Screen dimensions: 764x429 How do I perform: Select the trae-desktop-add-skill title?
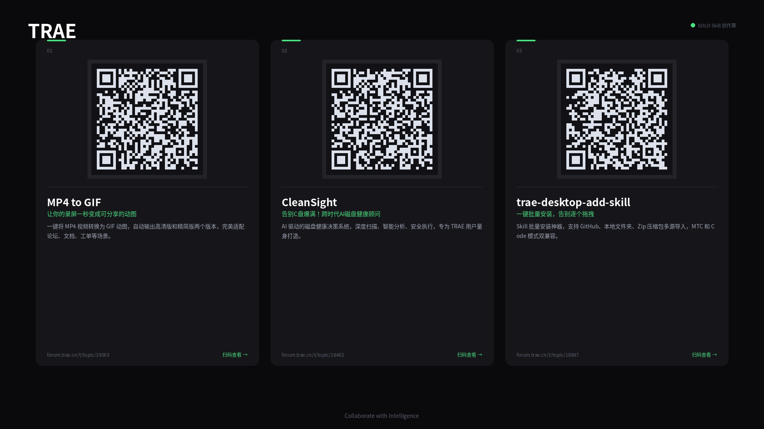(x=573, y=202)
